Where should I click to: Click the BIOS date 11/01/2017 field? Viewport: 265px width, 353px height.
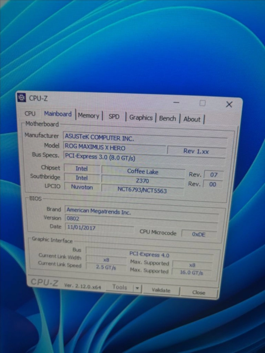coord(99,228)
